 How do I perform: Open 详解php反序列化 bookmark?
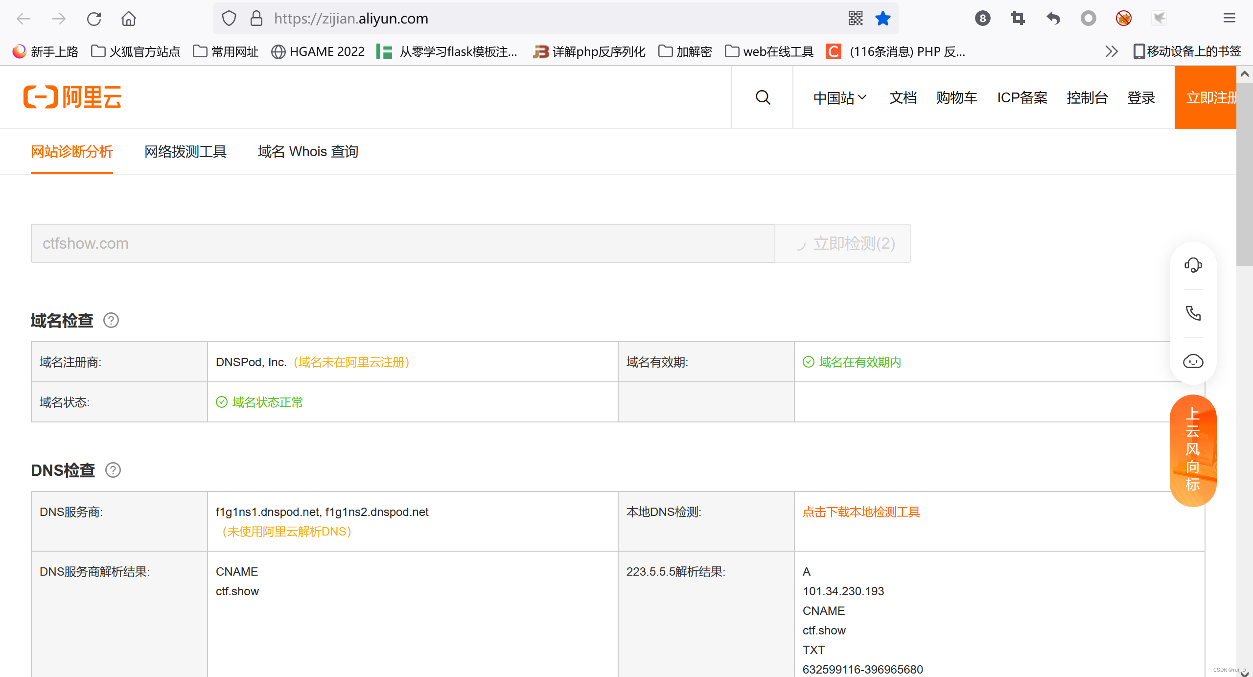coord(589,51)
